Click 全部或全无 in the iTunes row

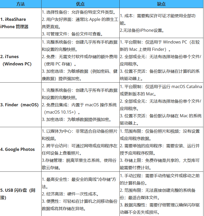click(x=160, y=60)
